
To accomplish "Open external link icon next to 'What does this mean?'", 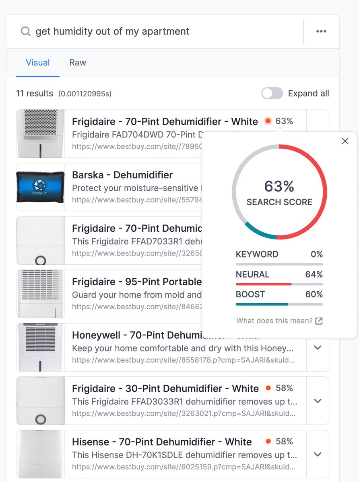I will pos(319,321).
